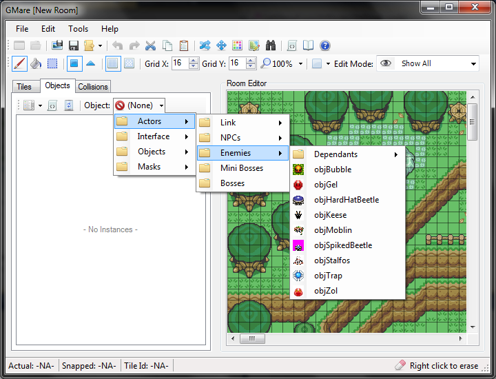
Task: Click the redo arrow icon
Action: (134, 45)
